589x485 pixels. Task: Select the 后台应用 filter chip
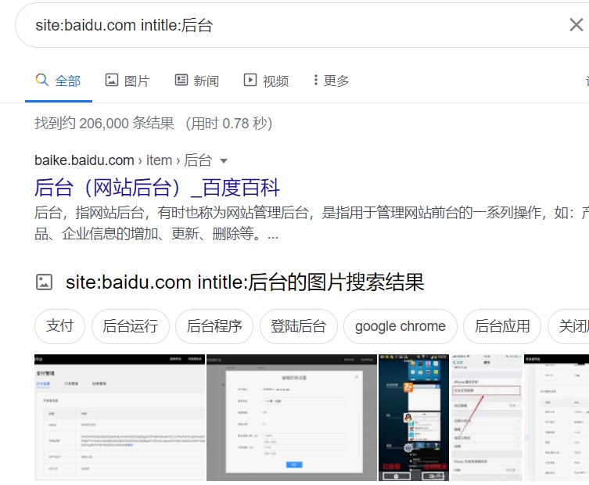[x=502, y=326]
